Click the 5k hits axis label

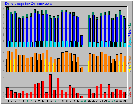3,41
